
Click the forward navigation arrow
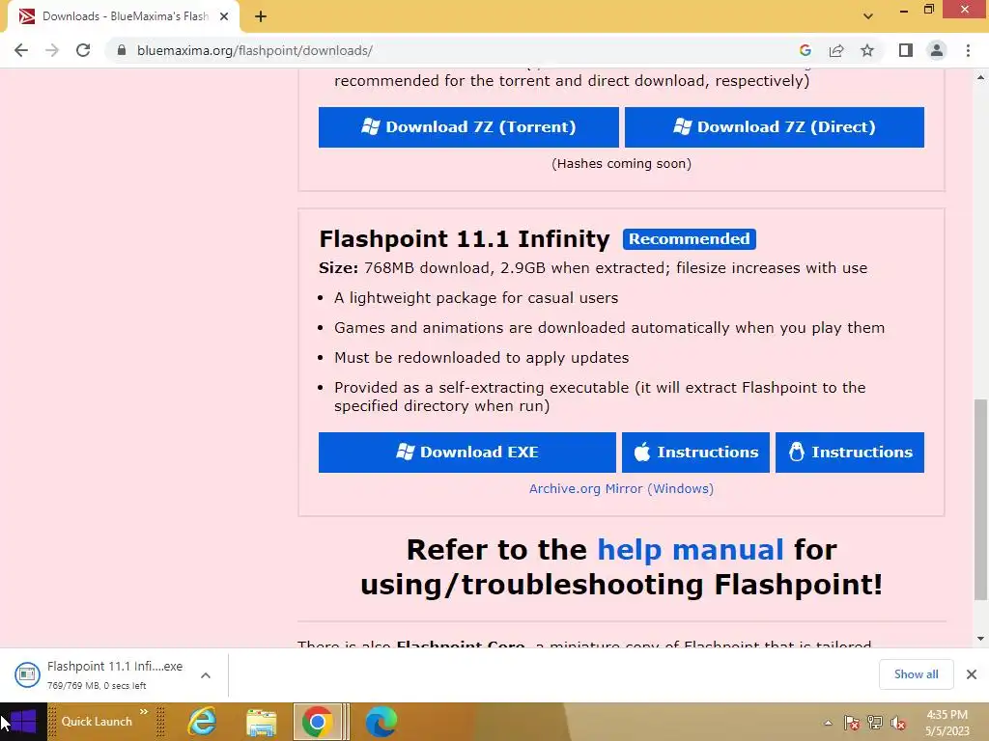[x=52, y=50]
